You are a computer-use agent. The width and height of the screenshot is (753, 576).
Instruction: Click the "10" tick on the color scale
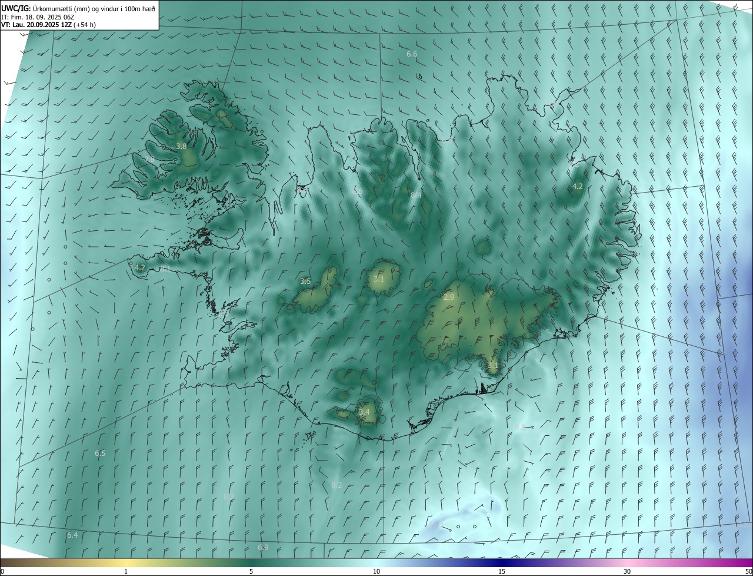tap(376, 571)
